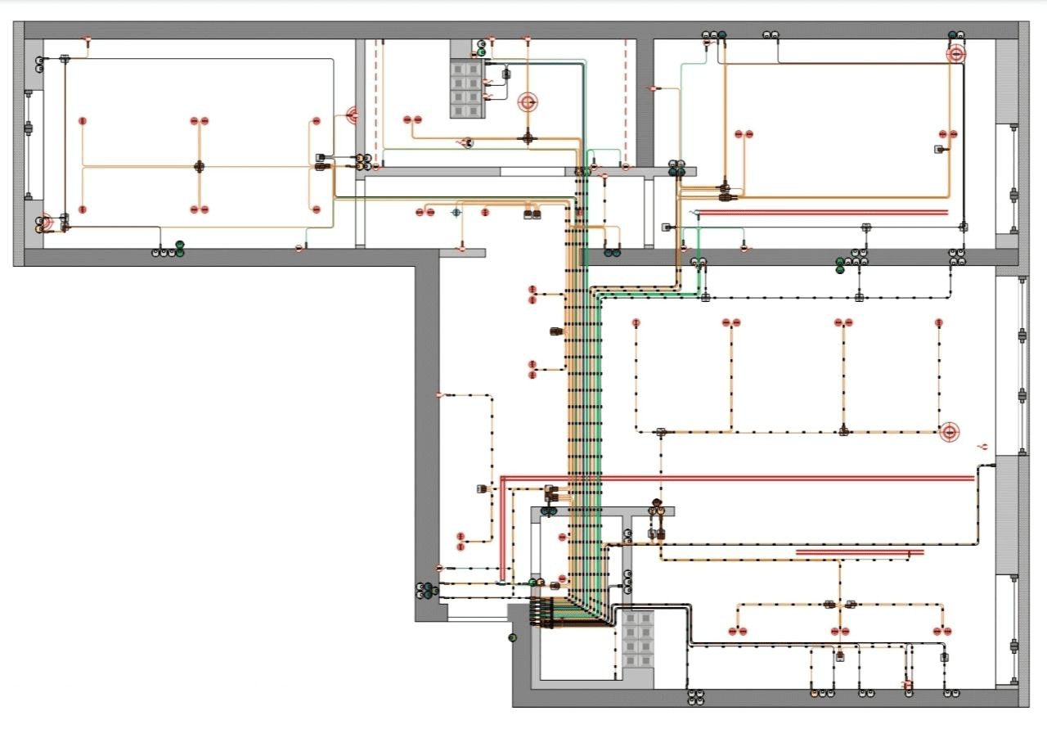The image size is (1047, 729).
Task: Click the concentric-circle symbol in the large living room
Action: 949,431
